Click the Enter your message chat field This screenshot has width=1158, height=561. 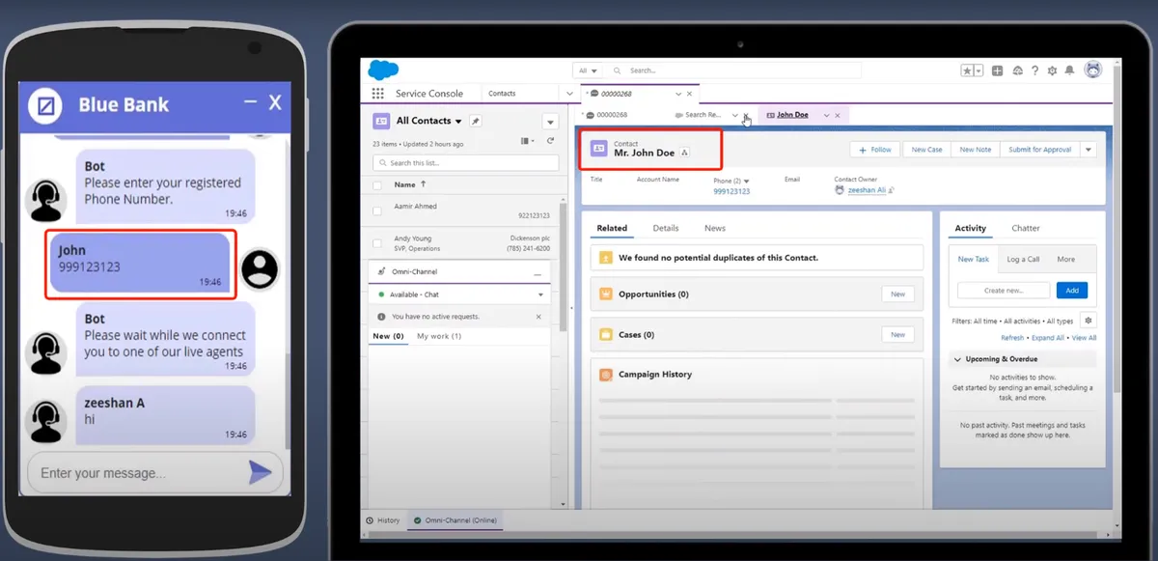pos(135,473)
